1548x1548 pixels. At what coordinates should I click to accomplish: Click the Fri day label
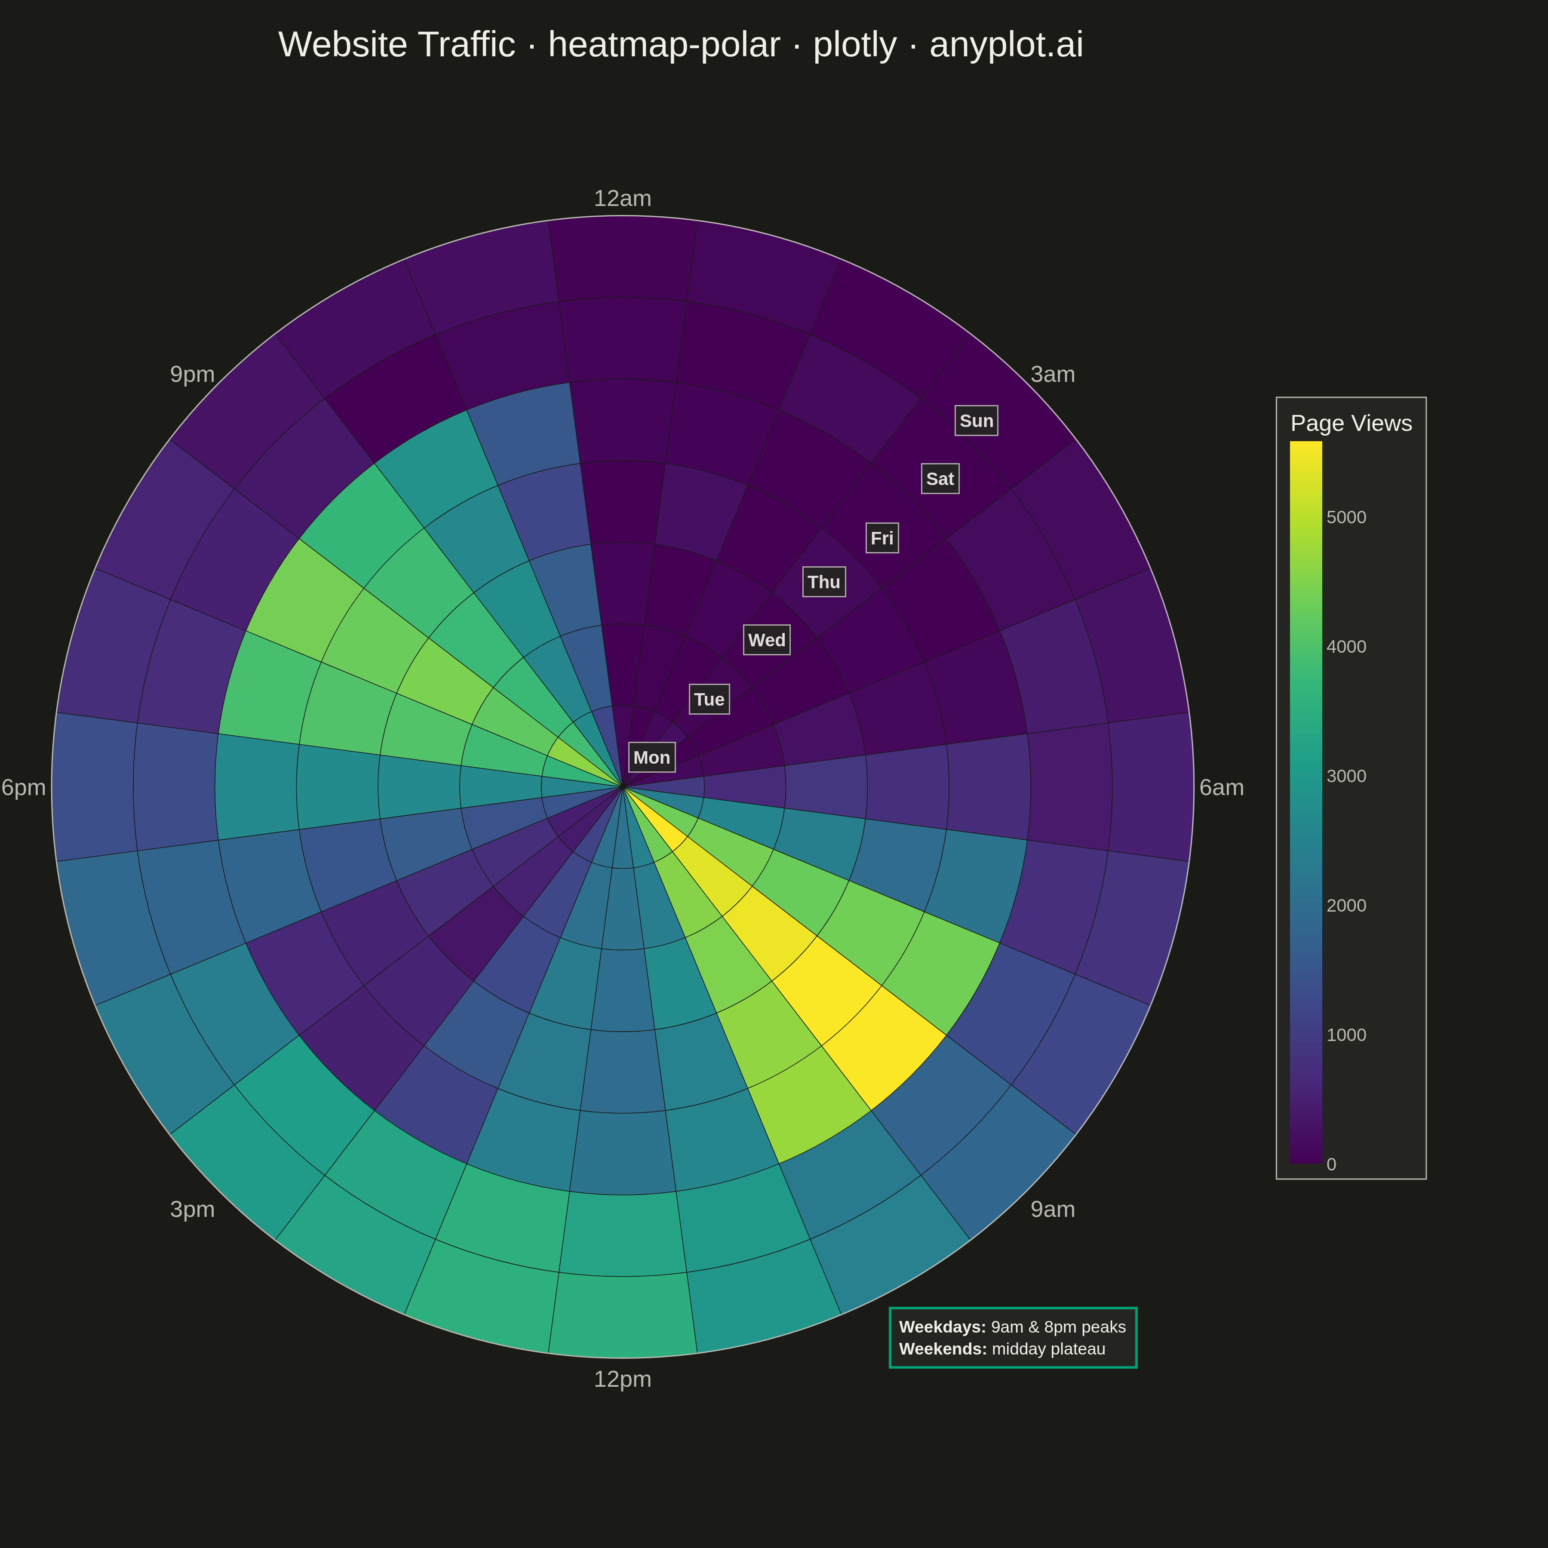pos(881,538)
